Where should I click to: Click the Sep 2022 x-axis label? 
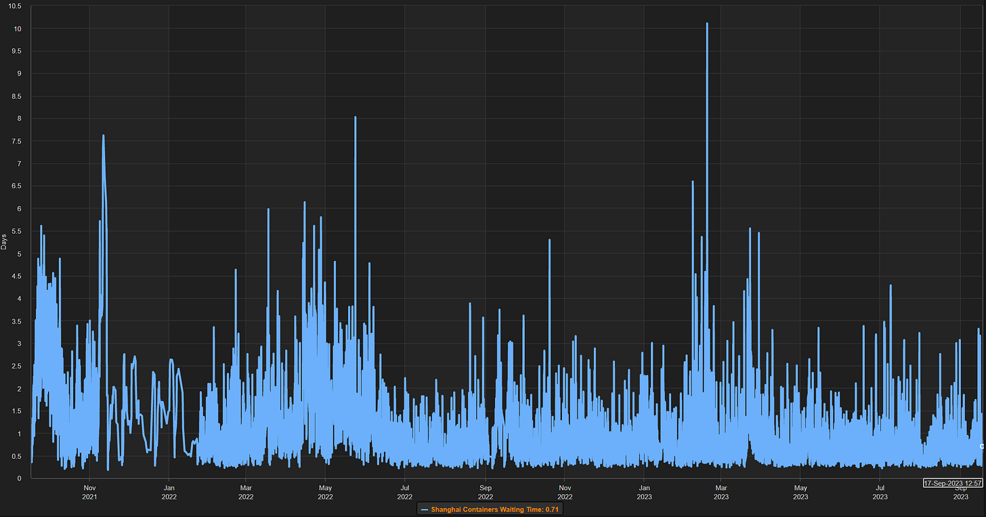tap(486, 492)
